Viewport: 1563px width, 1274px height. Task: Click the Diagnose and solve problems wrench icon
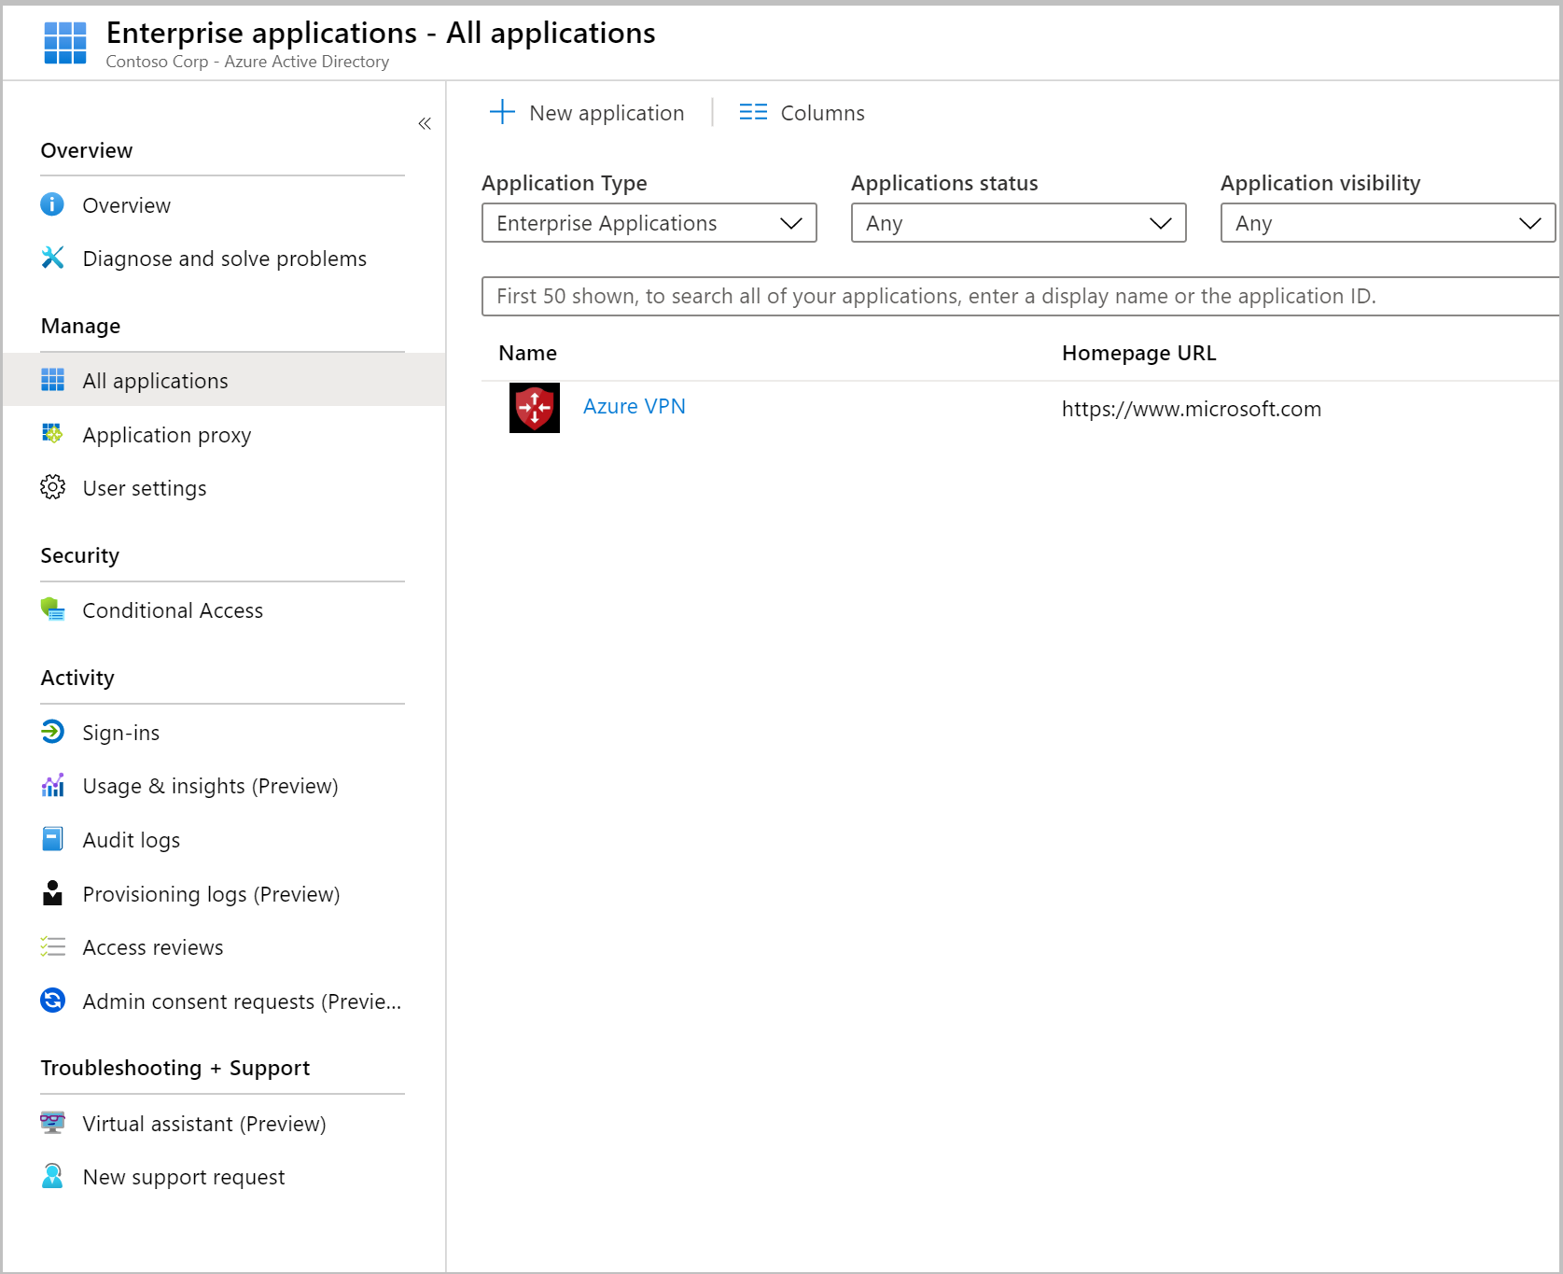[x=52, y=258]
